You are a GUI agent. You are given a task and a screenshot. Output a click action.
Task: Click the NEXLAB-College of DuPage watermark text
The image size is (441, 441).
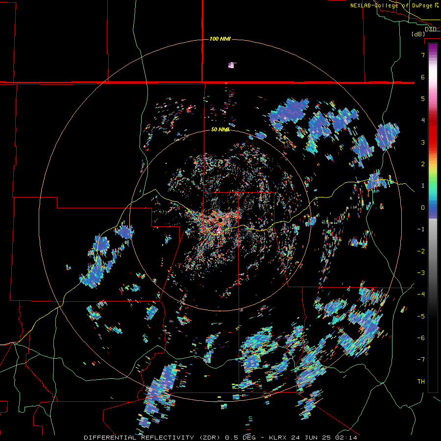click(394, 5)
